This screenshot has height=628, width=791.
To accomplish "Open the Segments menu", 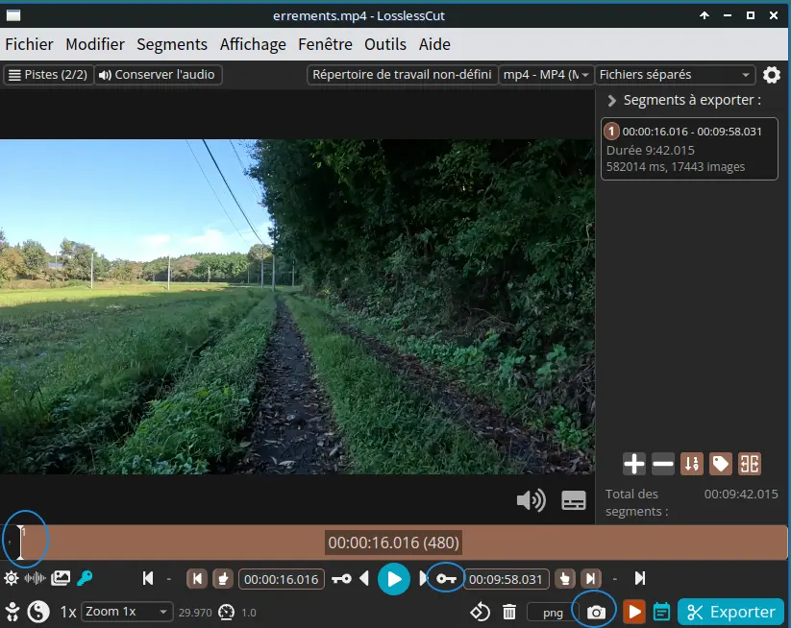I will point(172,44).
